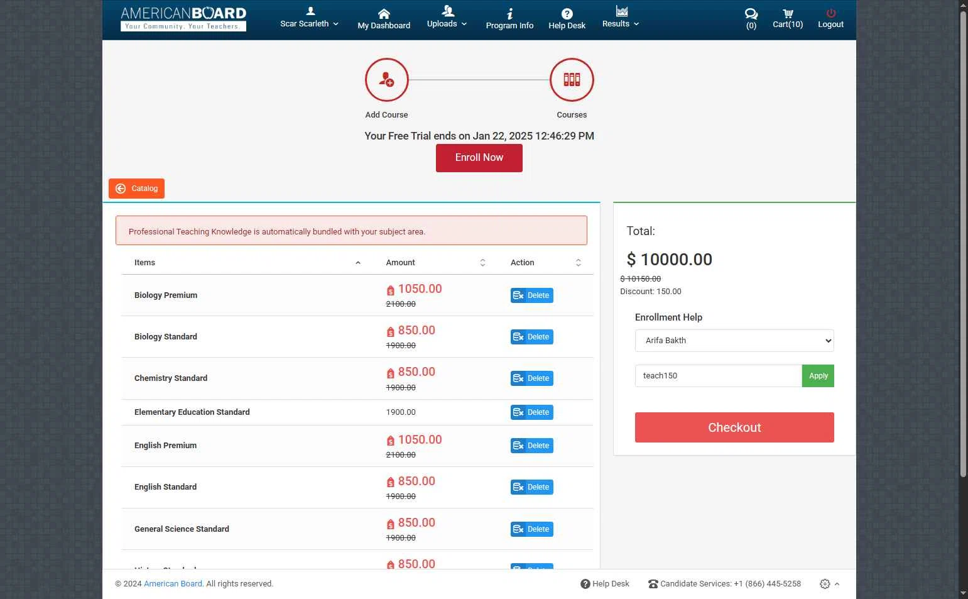This screenshot has width=968, height=599.
Task: Delete Elementary Education Standard from cart
Action: click(532, 412)
